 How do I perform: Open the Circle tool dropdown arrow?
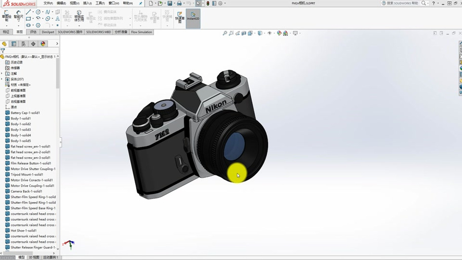click(43, 12)
